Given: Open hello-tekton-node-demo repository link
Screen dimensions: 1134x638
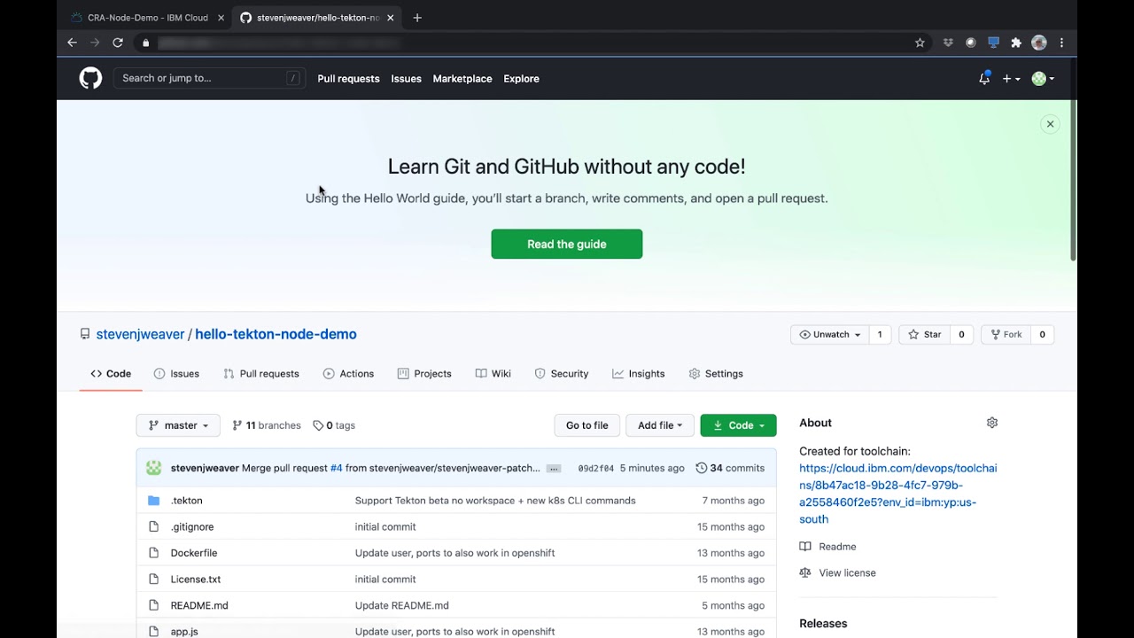Looking at the screenshot, I should (276, 334).
